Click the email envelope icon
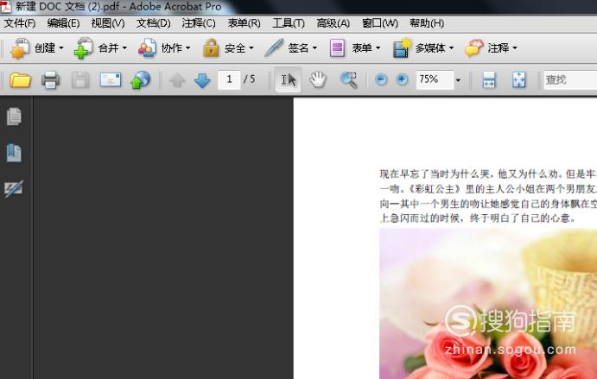 pos(111,80)
